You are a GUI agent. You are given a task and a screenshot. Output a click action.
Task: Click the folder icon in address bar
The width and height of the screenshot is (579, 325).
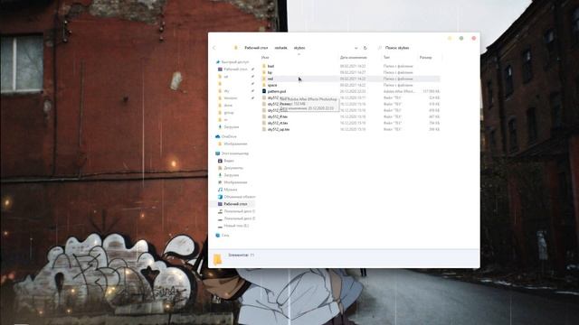[x=236, y=48]
